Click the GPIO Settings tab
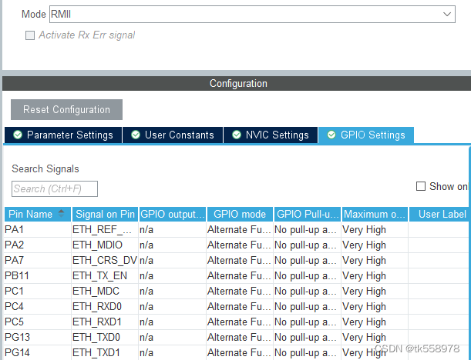This screenshot has height=360, width=471. [x=365, y=135]
